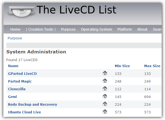Select Clonezilla max size 114
The height and width of the screenshot is (120, 165).
pos(147,89)
